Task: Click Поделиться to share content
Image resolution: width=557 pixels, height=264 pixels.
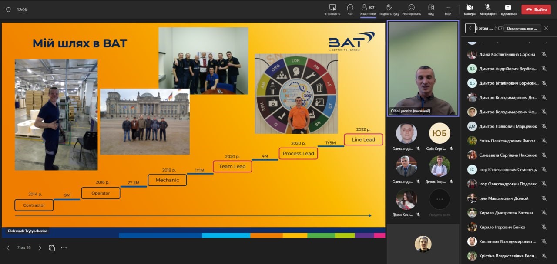Action: [508, 10]
